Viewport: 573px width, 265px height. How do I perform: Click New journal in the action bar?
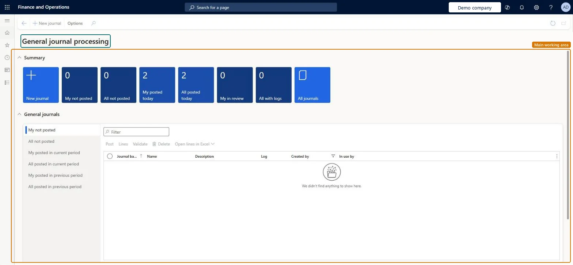coord(47,23)
